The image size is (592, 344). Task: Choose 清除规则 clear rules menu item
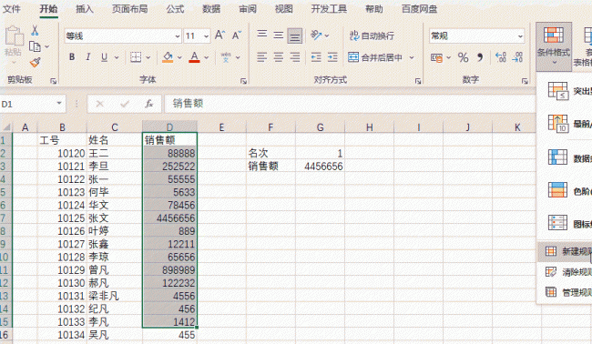(x=565, y=272)
